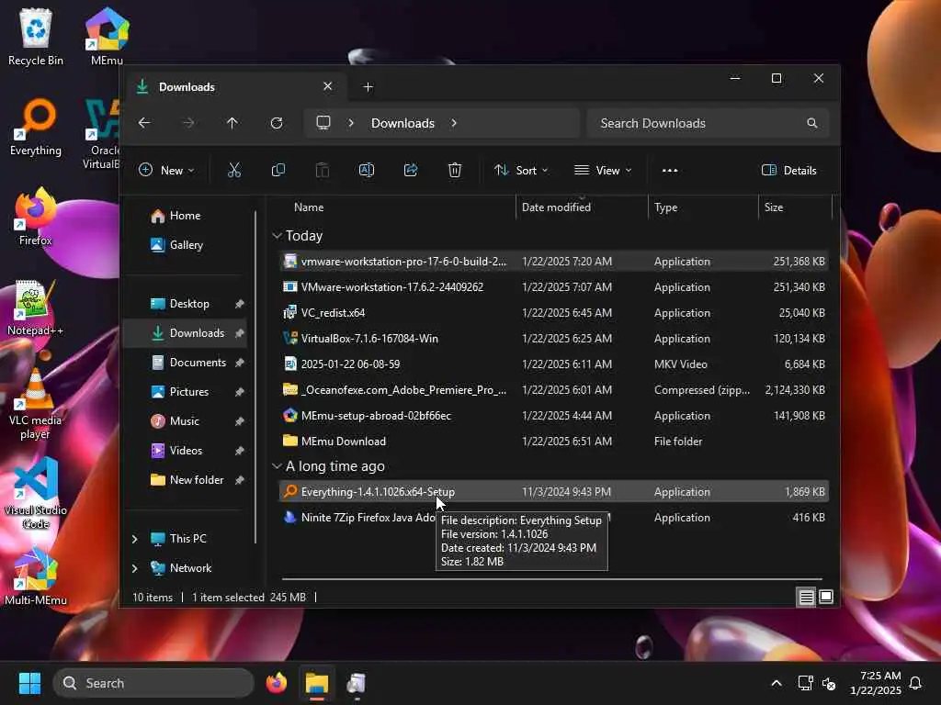The height and width of the screenshot is (705, 941).
Task: Open the Sort dropdown menu
Action: point(521,170)
